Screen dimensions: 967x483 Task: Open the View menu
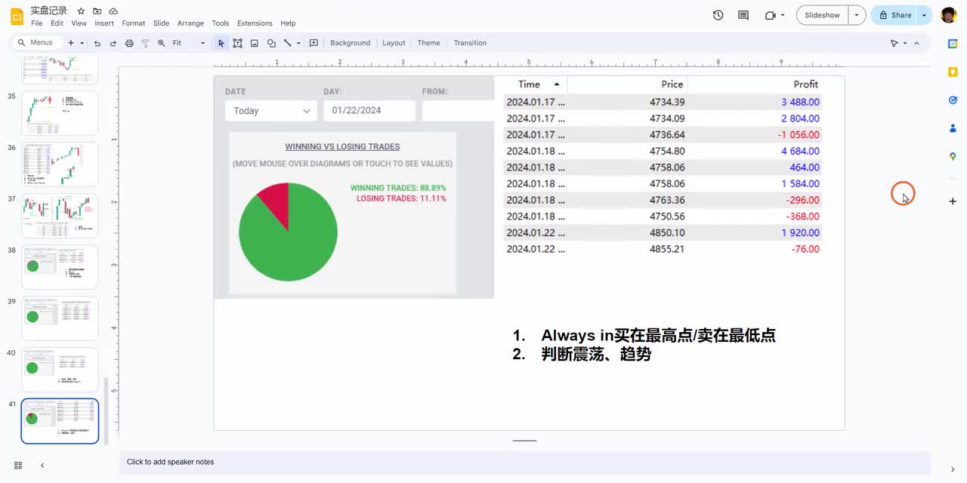point(79,23)
